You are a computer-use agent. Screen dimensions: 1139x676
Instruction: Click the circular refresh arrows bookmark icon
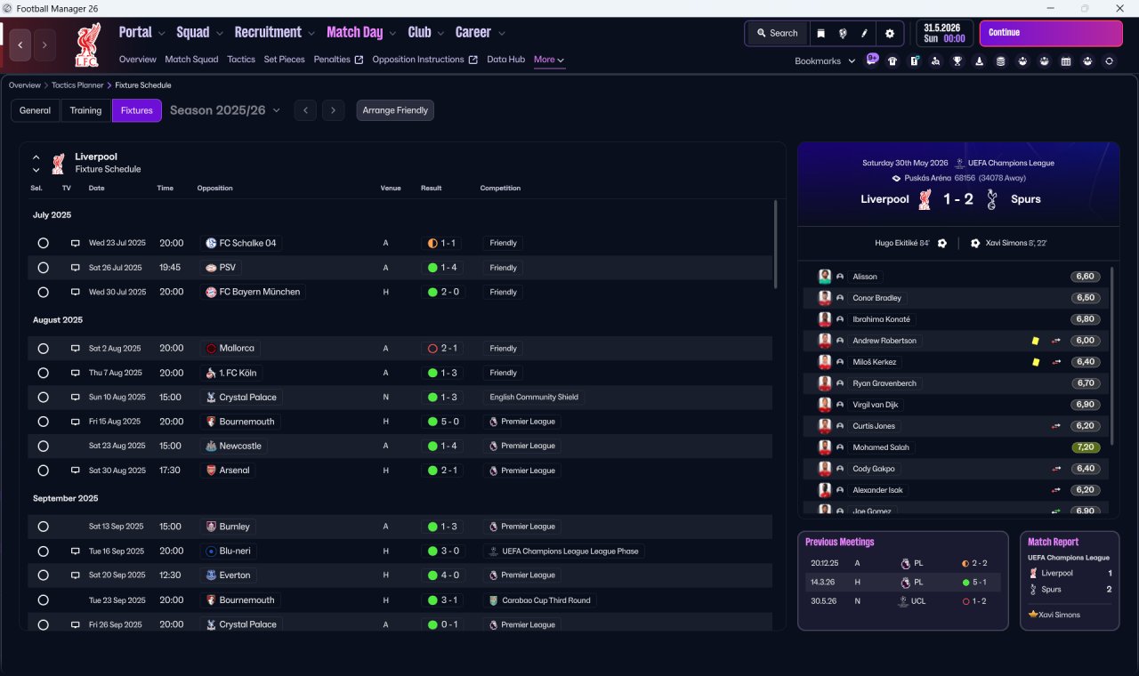pos(1109,61)
